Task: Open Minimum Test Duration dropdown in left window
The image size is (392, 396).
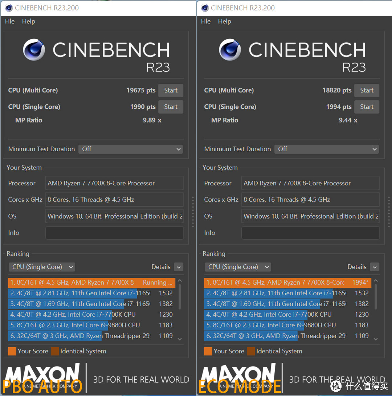Action: tap(131, 149)
